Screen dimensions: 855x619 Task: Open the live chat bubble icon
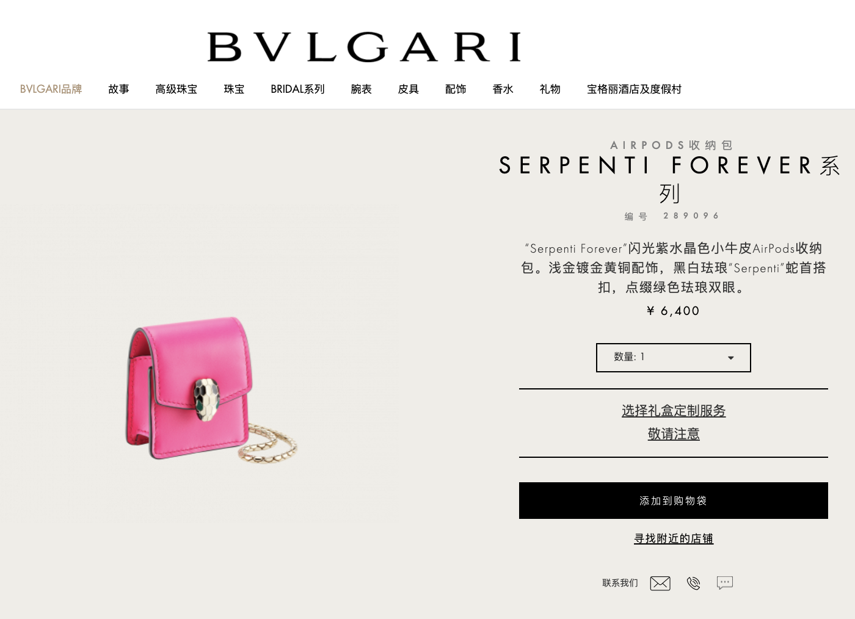click(x=725, y=583)
